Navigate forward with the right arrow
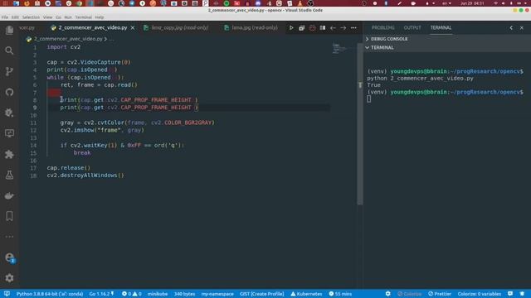The height and width of the screenshot is (298, 531). (343, 27)
